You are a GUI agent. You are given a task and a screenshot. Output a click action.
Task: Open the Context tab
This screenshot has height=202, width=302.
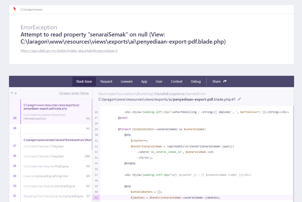coord(177,82)
